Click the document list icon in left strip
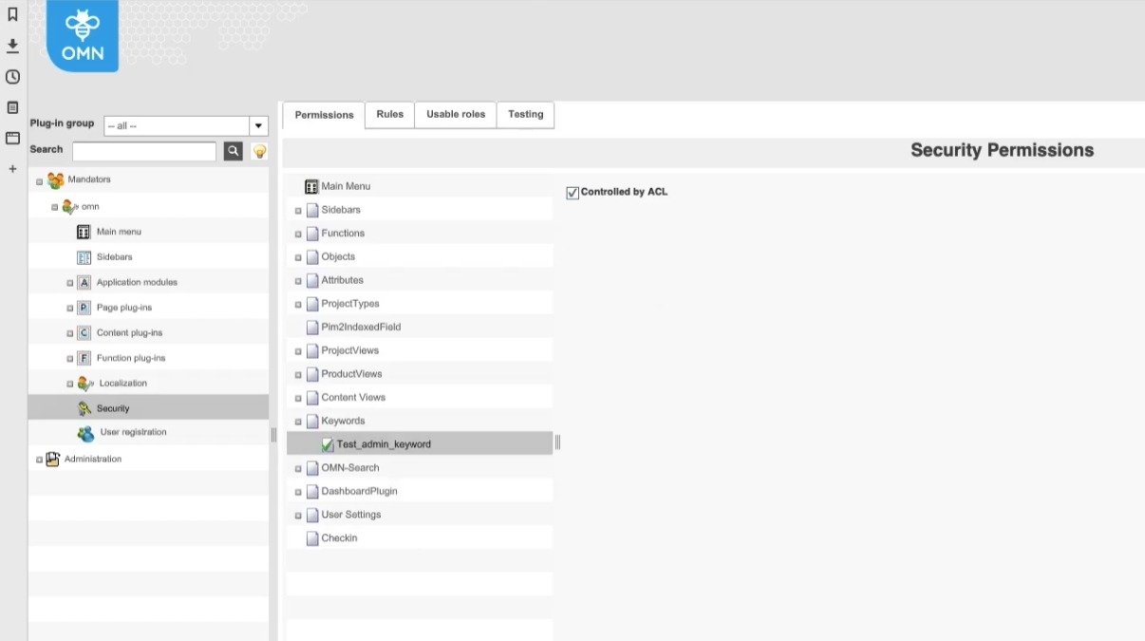Image resolution: width=1145 pixels, height=641 pixels. click(12, 107)
